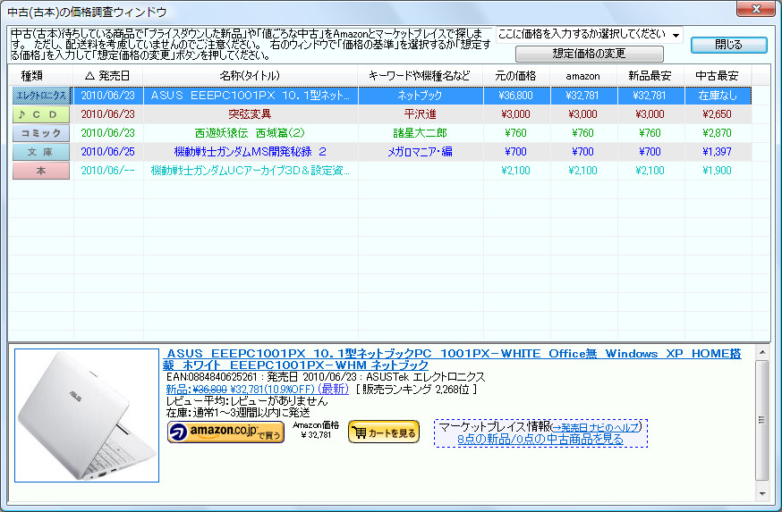Click the ネットブック keyword cell
782x512 pixels.
pos(421,95)
